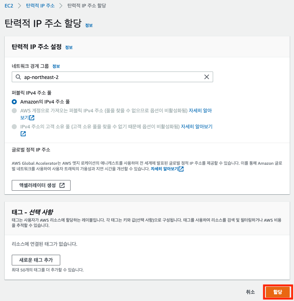294x301 pixels.
Task: Click external link icon beside Global Accelerator 자세히 알아보기
Action: pos(181,169)
